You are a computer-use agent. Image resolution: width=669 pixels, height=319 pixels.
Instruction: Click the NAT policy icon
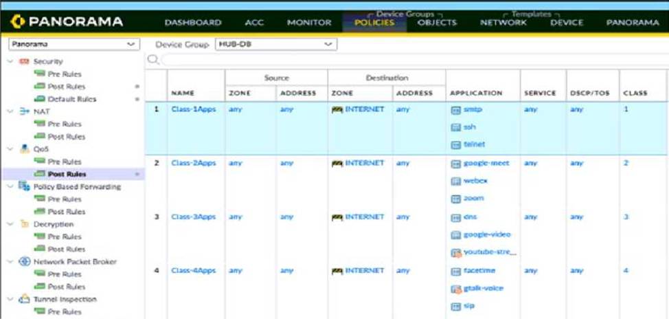pyautogui.click(x=24, y=111)
